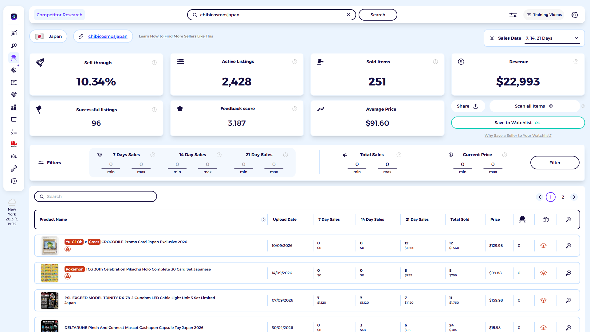Open the Crocodile Promo Card thumbnail
The width and height of the screenshot is (590, 332).
[x=49, y=246]
